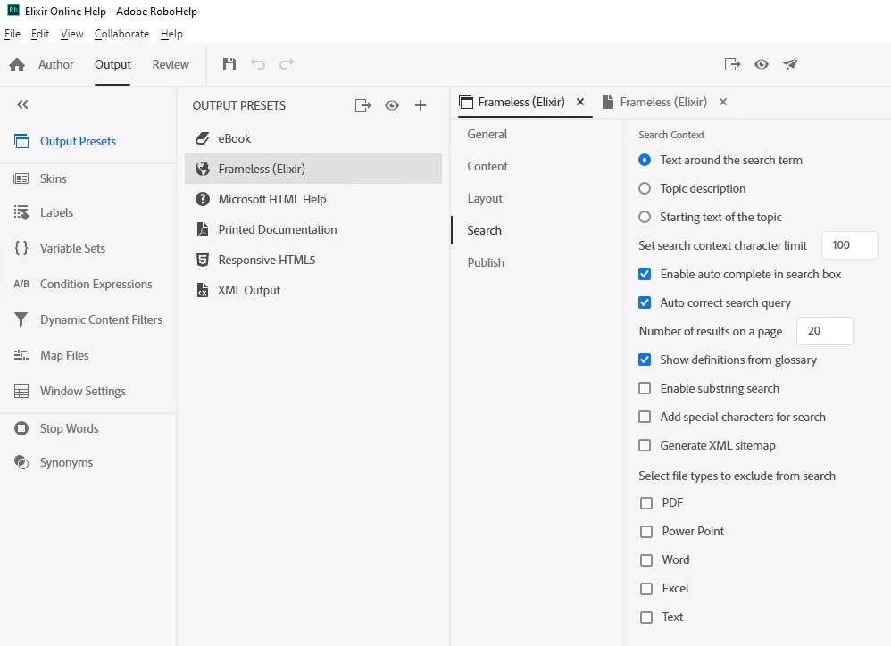Open Publish preset settings

click(x=486, y=263)
